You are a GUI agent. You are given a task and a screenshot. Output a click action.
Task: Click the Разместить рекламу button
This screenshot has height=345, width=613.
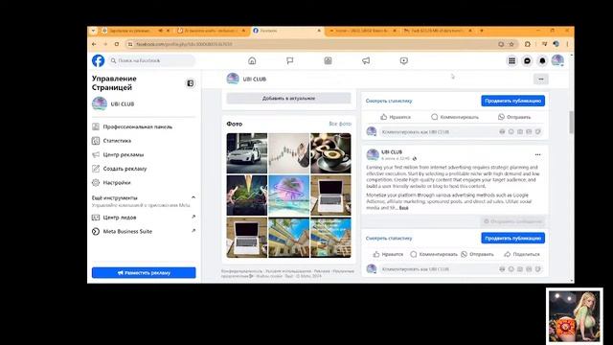click(x=144, y=272)
